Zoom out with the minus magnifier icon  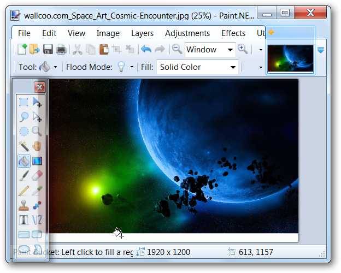click(177, 49)
